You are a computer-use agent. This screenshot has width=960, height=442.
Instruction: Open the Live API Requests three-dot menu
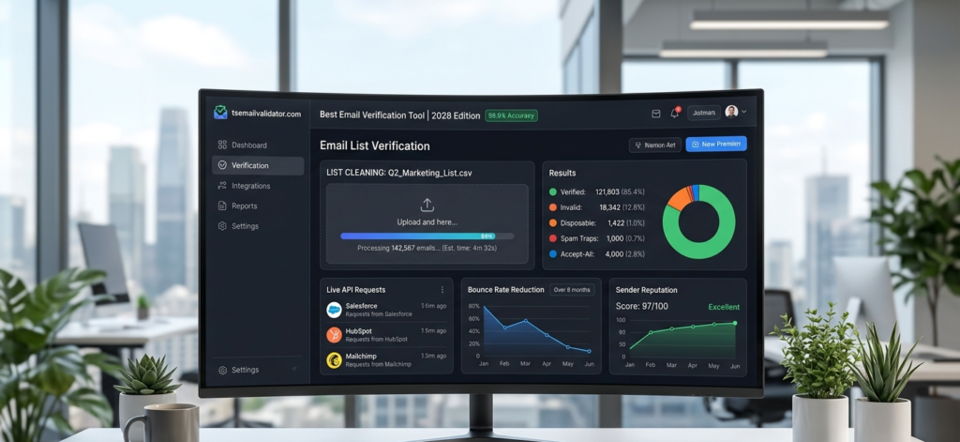pos(442,290)
